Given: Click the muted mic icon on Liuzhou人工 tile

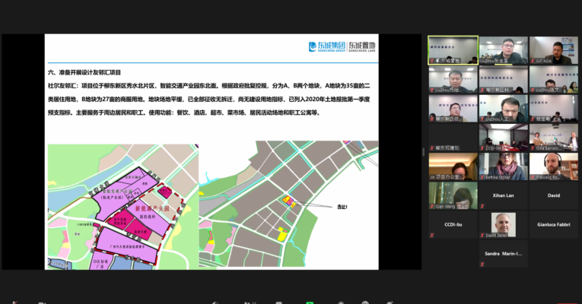Looking at the screenshot, I should coord(482,119).
